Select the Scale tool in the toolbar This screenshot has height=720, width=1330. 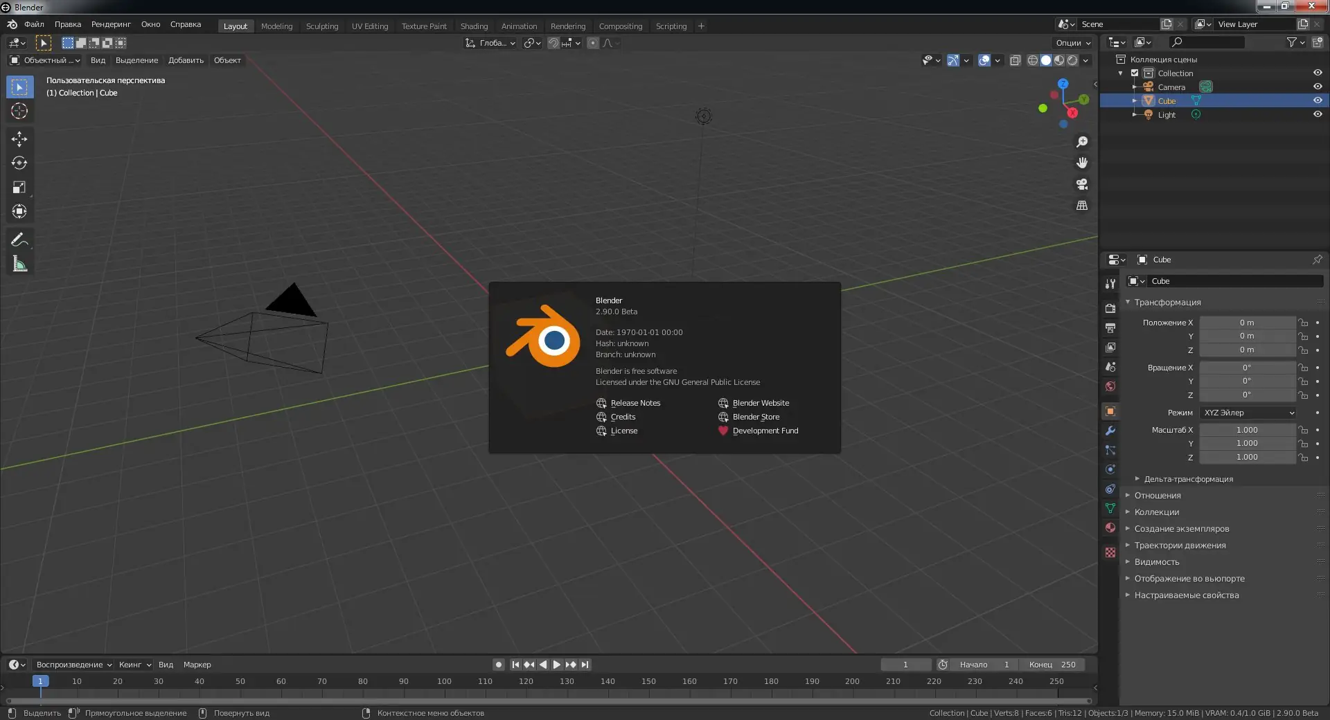[19, 188]
